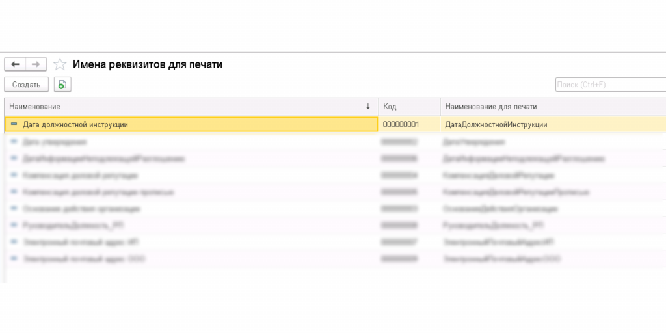Focus the Поиск (Ctrl+F) search field
This screenshot has width=666, height=333.
pos(610,85)
